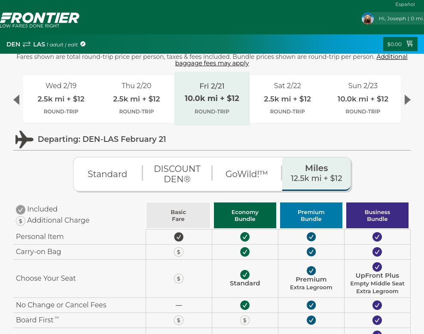Screen dimensions: 424x334
Task: Choose the Basic Fare column header
Action: [178, 215]
